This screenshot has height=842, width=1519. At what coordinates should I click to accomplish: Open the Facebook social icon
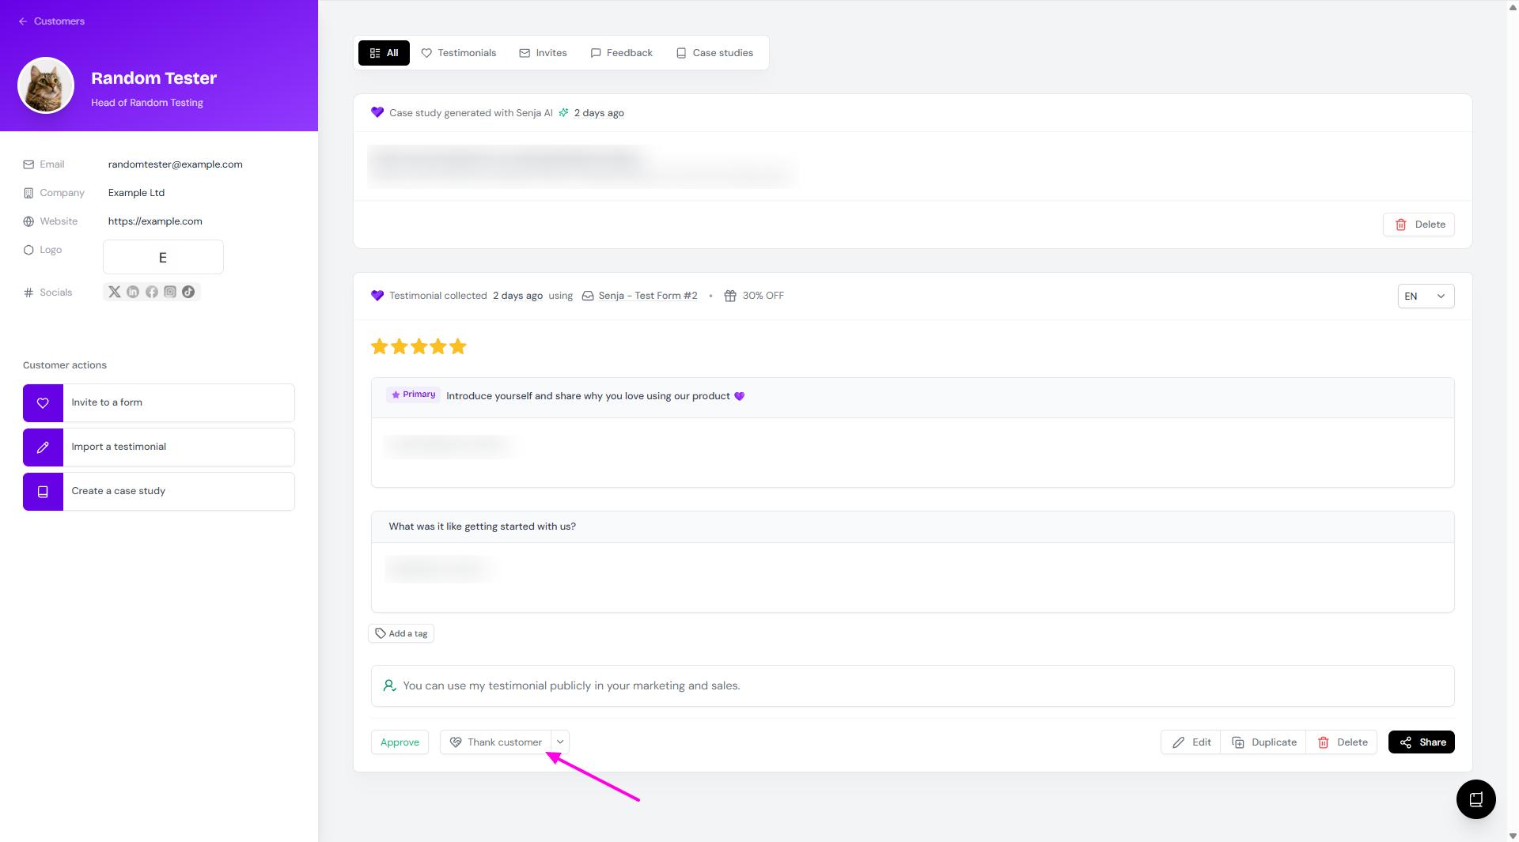151,292
